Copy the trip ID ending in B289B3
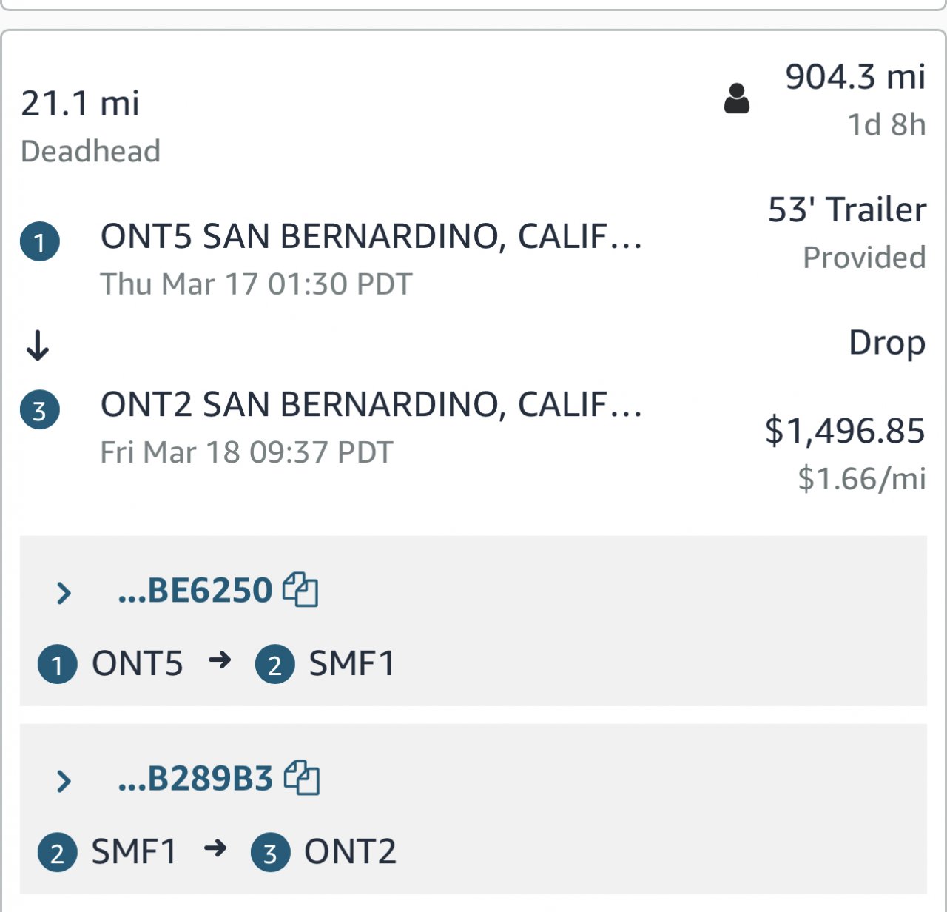Viewport: 947px width, 912px height. click(302, 778)
